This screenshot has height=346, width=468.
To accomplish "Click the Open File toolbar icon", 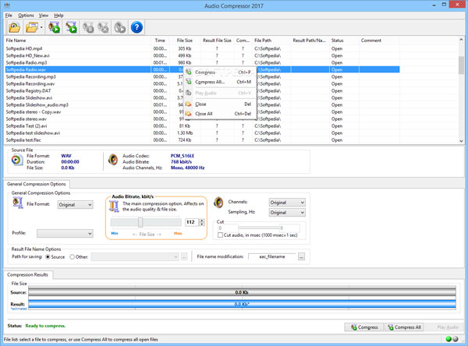I will pyautogui.click(x=14, y=27).
